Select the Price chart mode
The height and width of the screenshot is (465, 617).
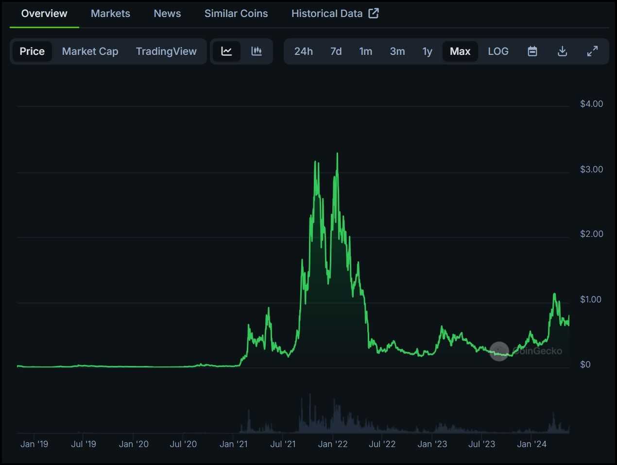[32, 51]
